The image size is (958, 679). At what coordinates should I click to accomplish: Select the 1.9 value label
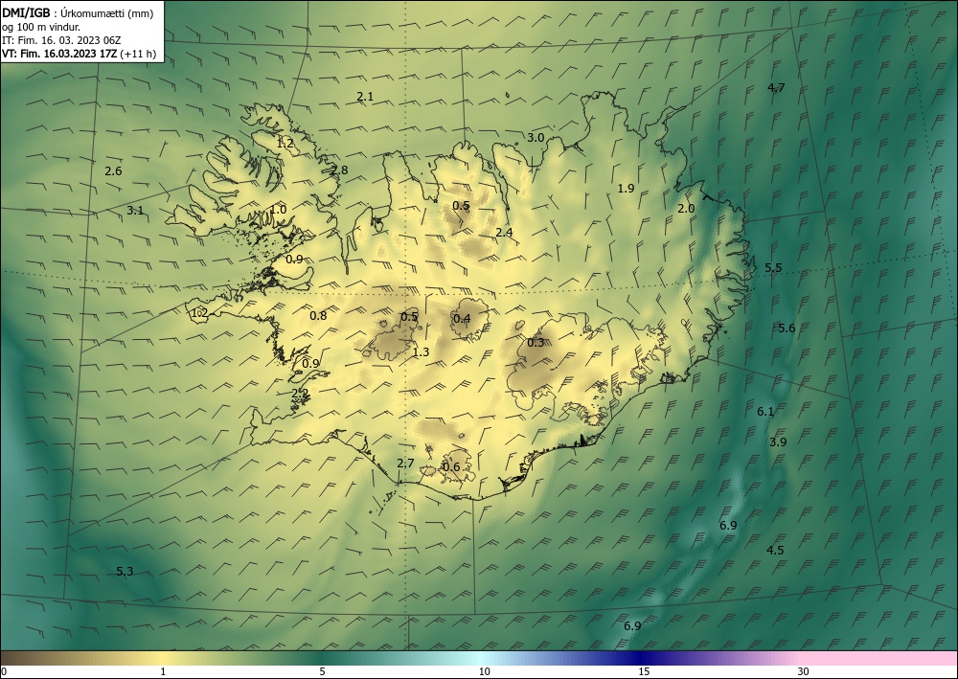coord(626,188)
